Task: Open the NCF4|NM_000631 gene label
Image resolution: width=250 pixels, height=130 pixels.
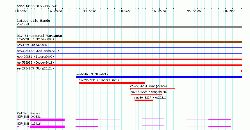Action: point(29,117)
